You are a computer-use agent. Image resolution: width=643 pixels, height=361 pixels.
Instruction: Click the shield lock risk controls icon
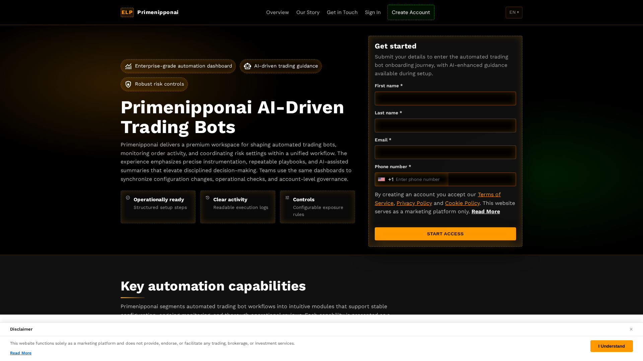(128, 84)
